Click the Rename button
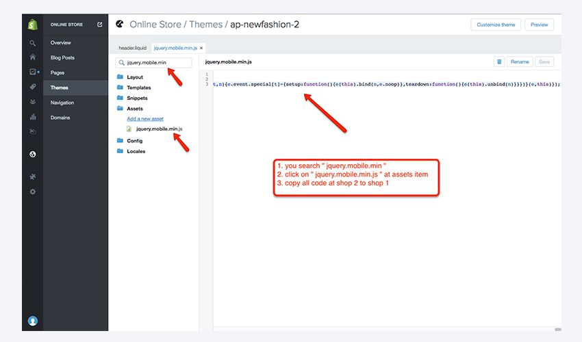Screen dimensions: 582x342 (520, 62)
